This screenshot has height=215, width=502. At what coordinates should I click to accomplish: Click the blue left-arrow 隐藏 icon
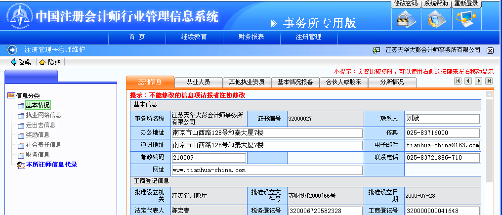tap(13, 62)
